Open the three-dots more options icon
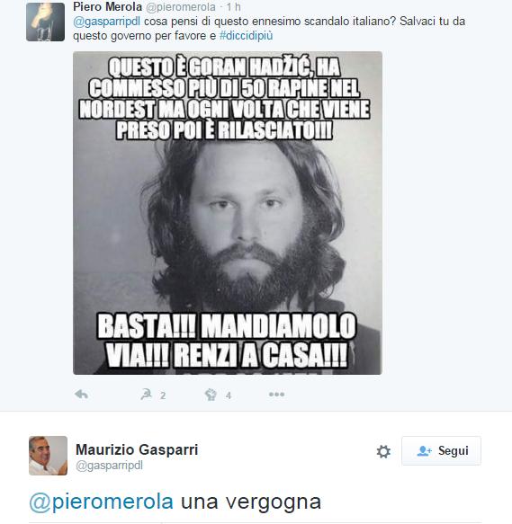 click(x=277, y=395)
